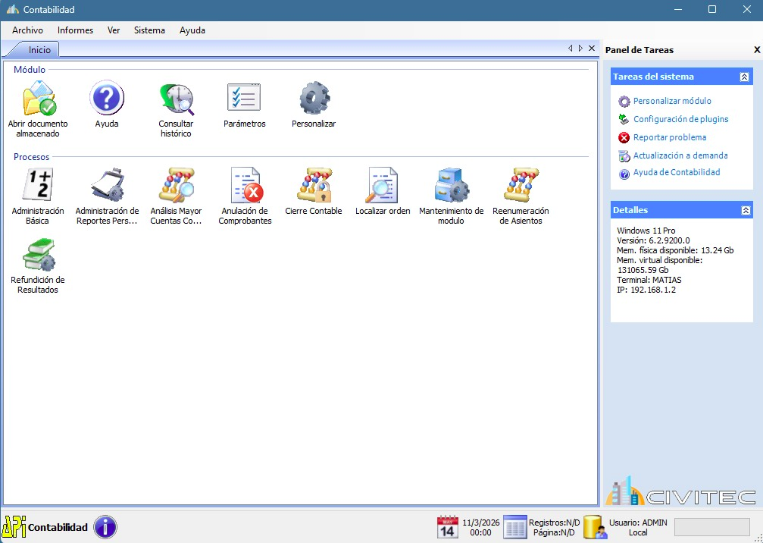The image size is (763, 543).
Task: Click the Windows 11 Pro text
Action: 646,231
